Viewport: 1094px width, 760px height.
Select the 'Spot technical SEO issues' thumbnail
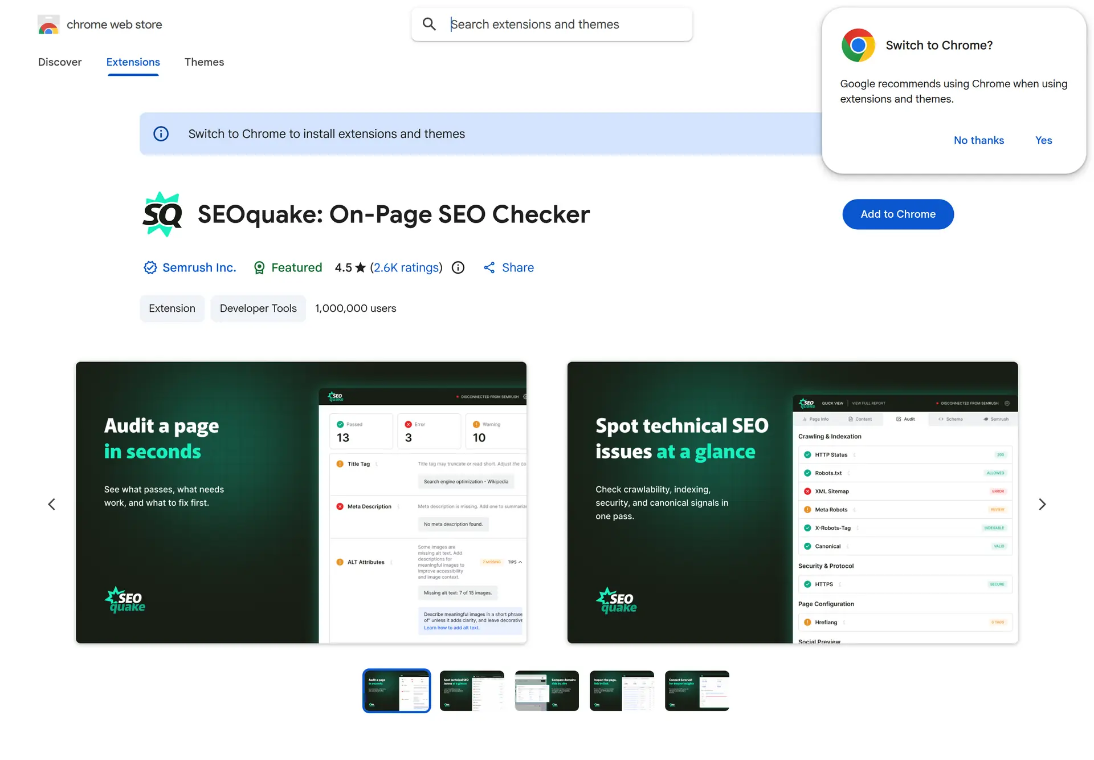coord(472,691)
